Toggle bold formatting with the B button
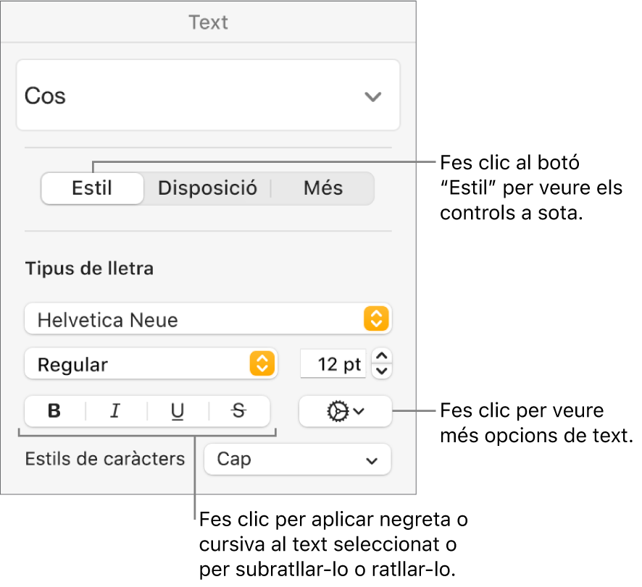 pos(54,412)
